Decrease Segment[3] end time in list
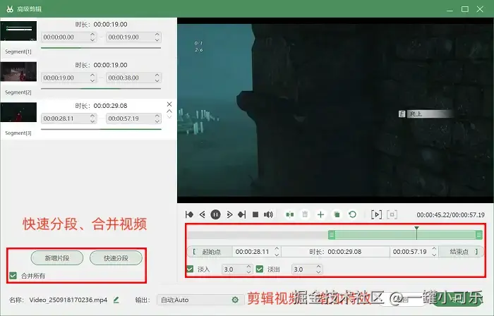The height and width of the screenshot is (316, 494). 157,121
